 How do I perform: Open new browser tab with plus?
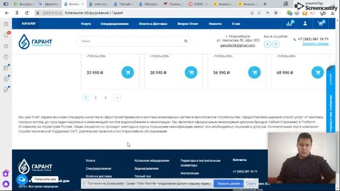point(265,4)
